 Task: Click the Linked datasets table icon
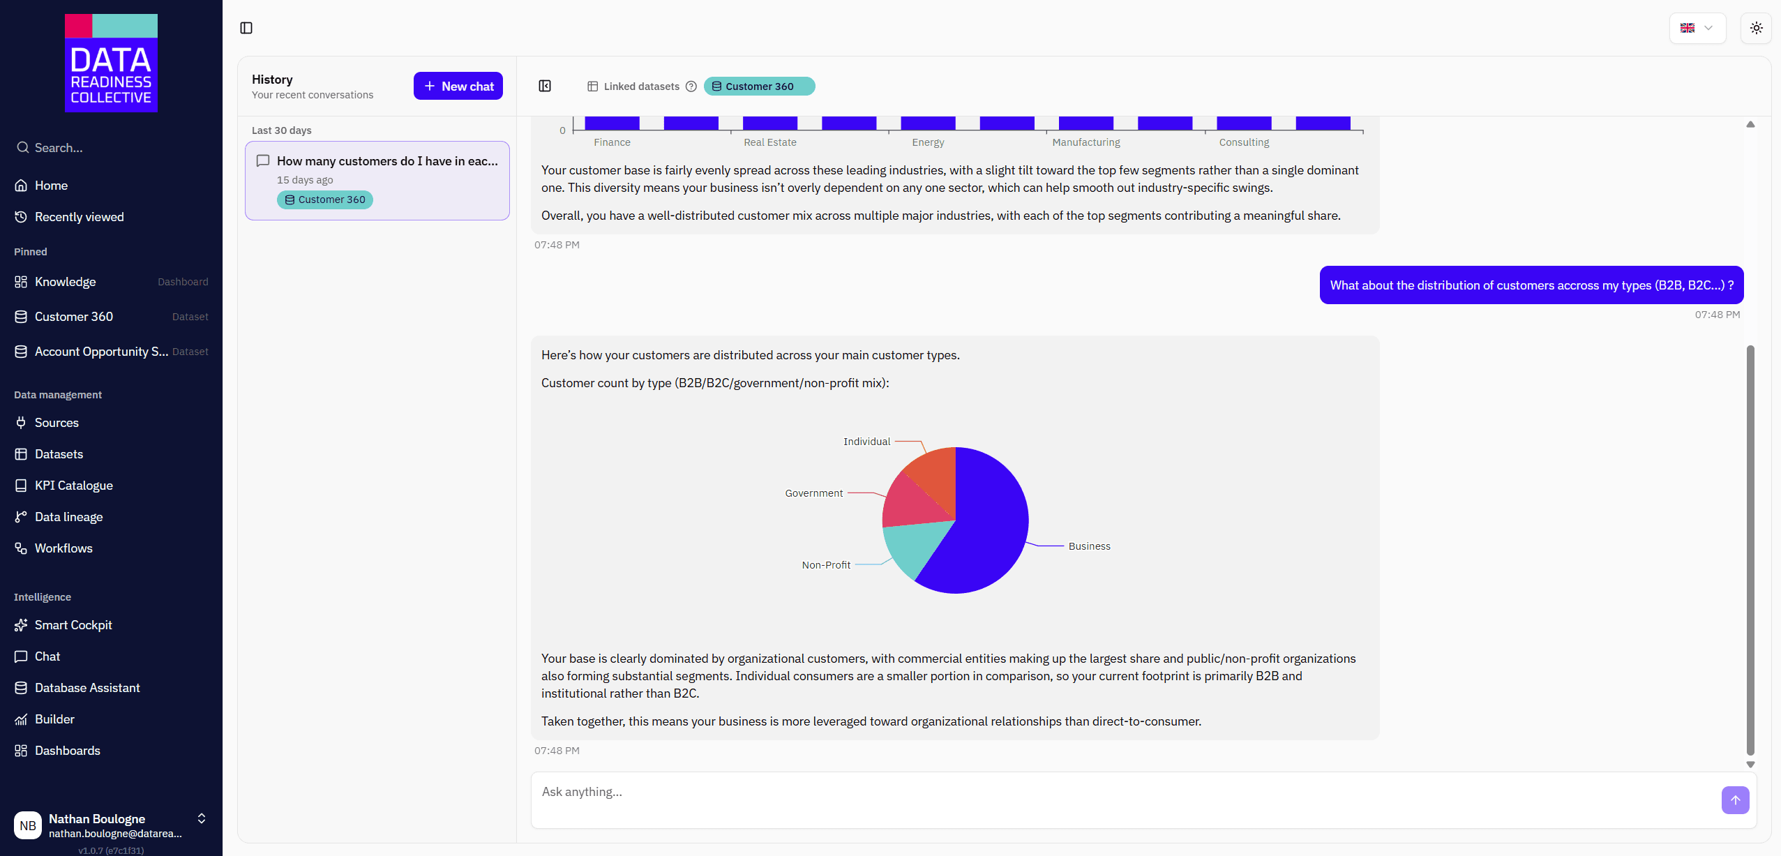[593, 87]
